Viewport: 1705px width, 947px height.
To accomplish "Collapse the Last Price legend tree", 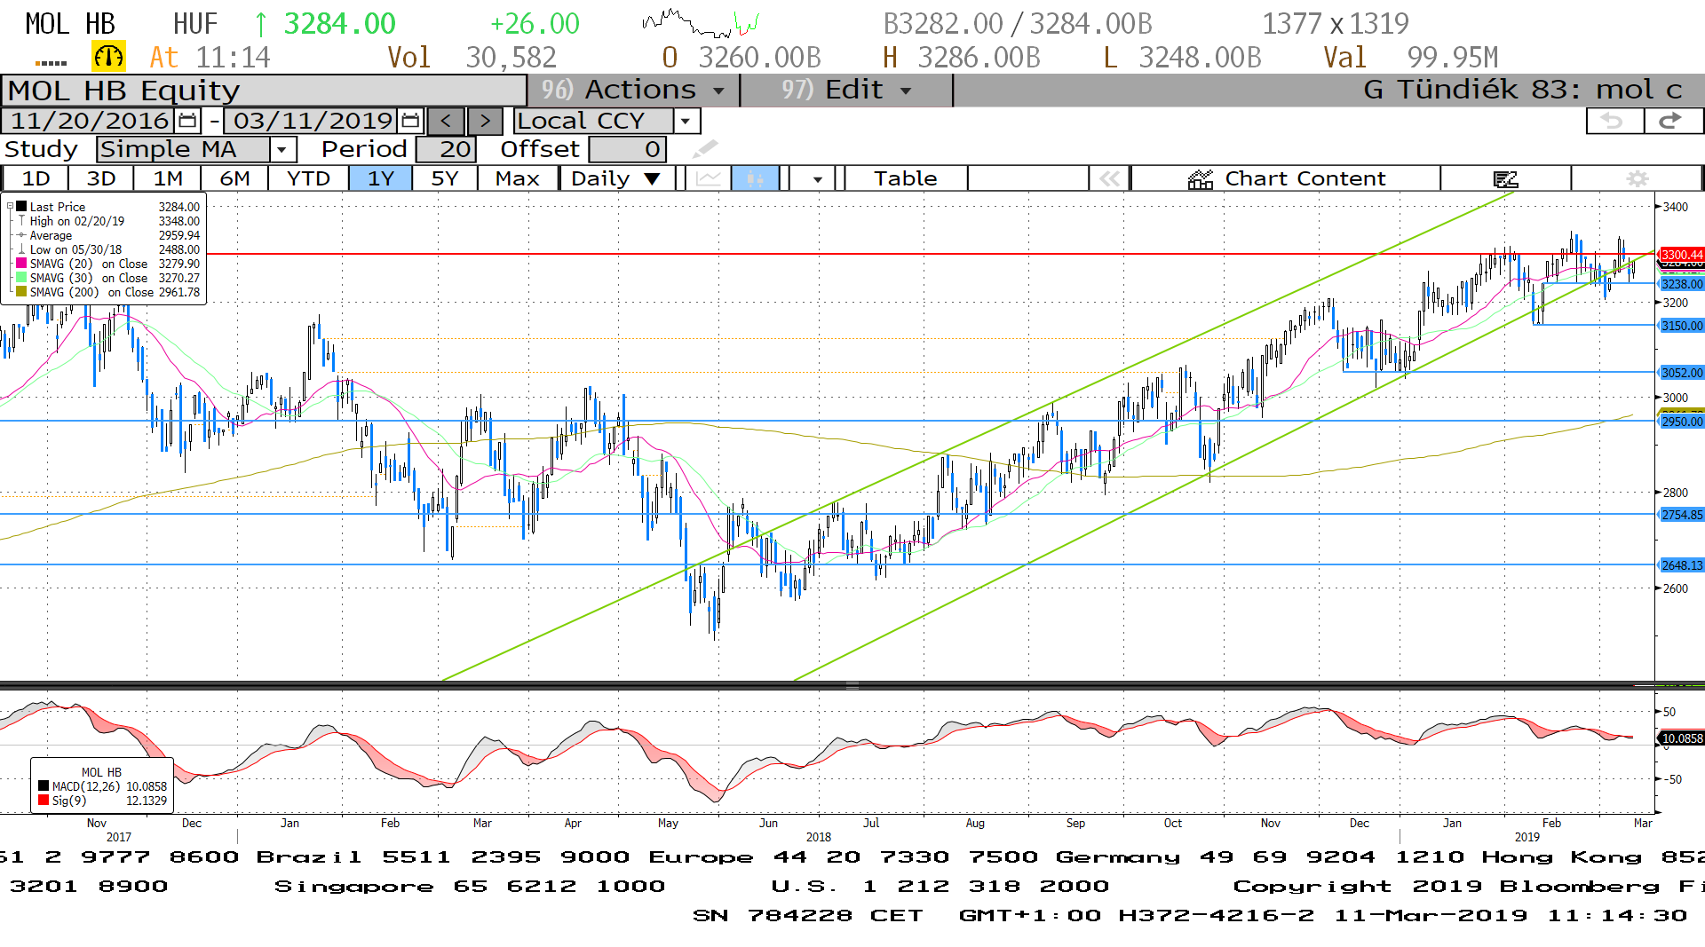I will (x=10, y=207).
